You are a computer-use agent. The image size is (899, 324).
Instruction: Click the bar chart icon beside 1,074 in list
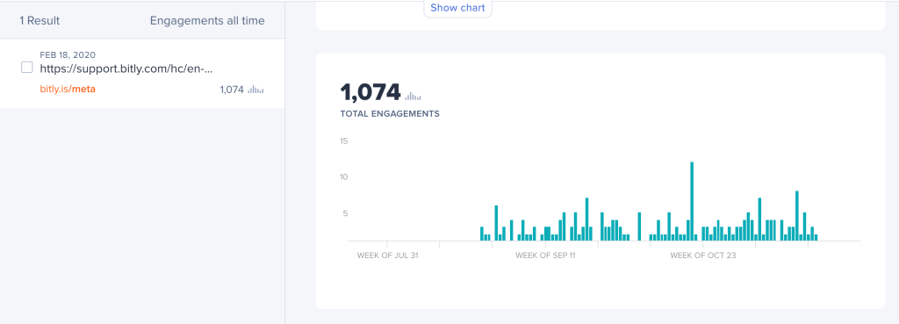coord(255,90)
